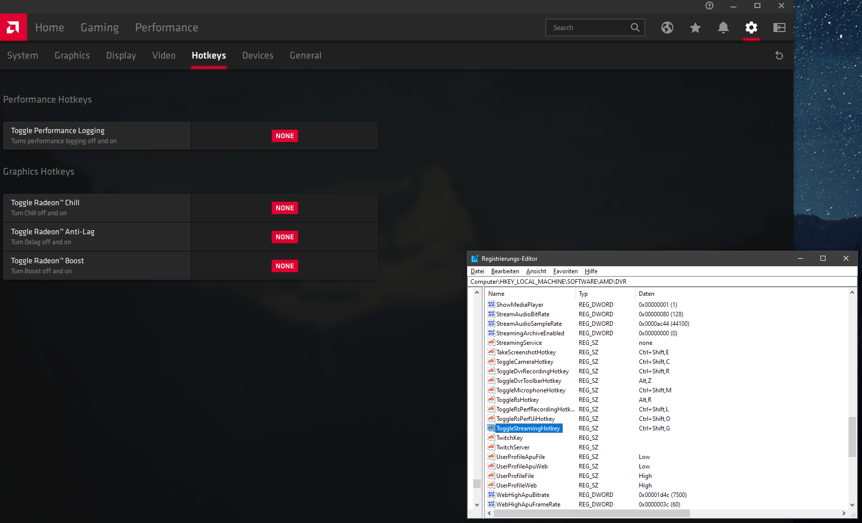Image resolution: width=862 pixels, height=523 pixels.
Task: Open favorites star icon
Action: (695, 28)
